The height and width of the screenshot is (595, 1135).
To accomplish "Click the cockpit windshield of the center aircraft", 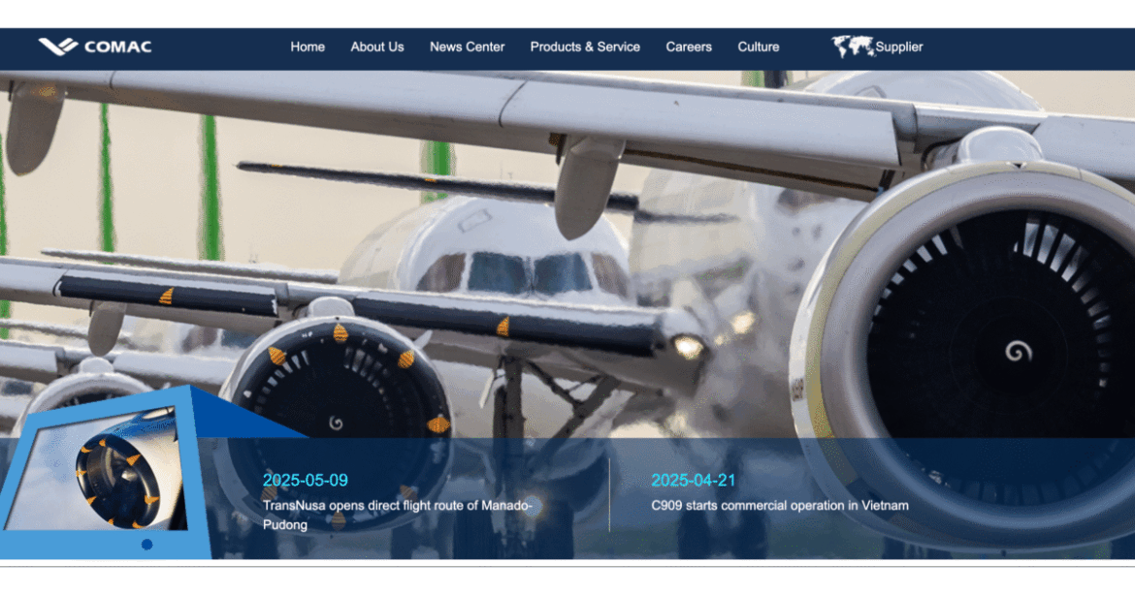I will tap(529, 273).
